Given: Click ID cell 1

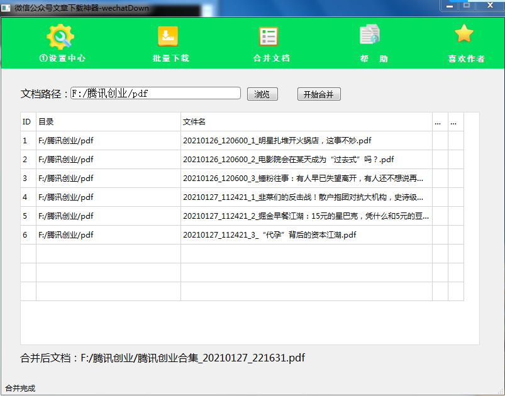Looking at the screenshot, I should (x=28, y=141).
